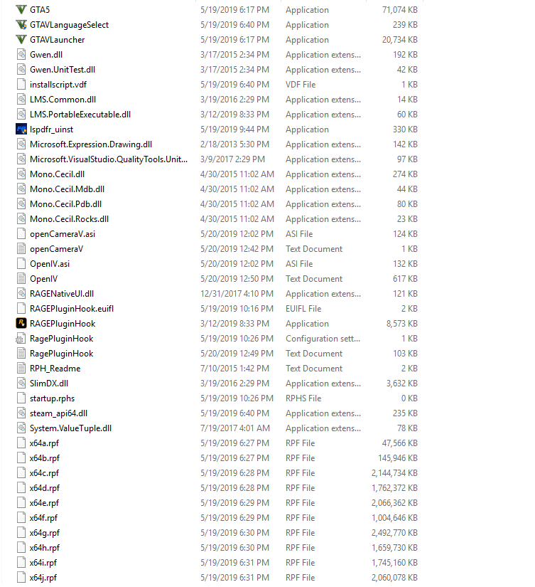Click the RPHS File type label
Viewport: 535px width, 587px height.
[x=303, y=398]
